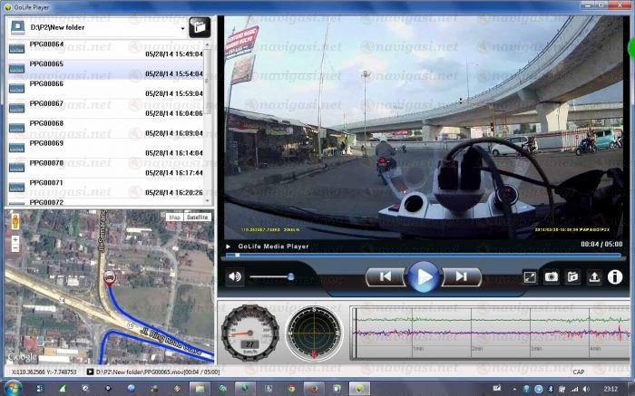635x396 pixels.
Task: Skip to the next video clip
Action: point(461,276)
